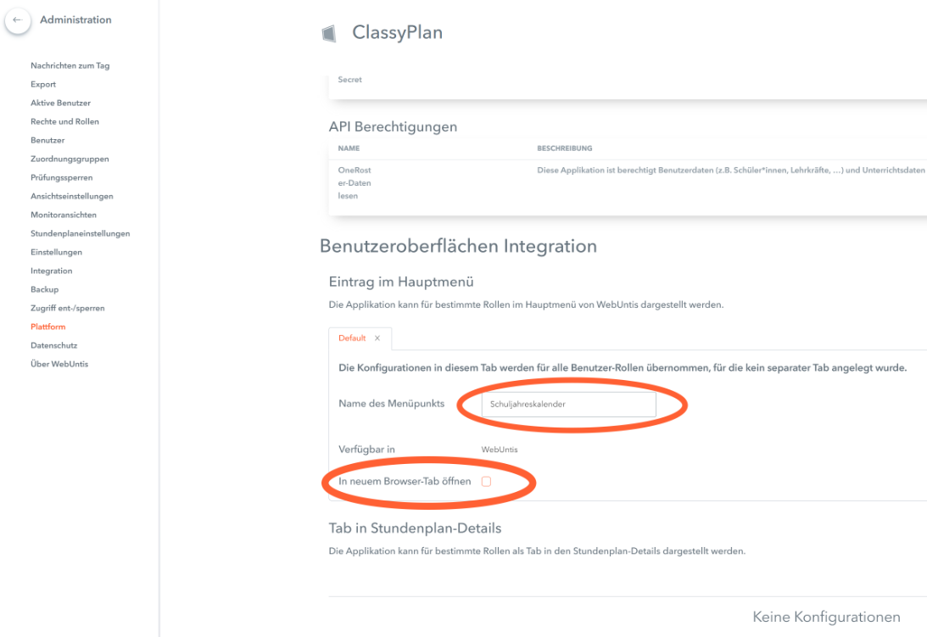Click the 'Eintrag im Hauptmenü' heading
The height and width of the screenshot is (637, 927).
pos(401,282)
